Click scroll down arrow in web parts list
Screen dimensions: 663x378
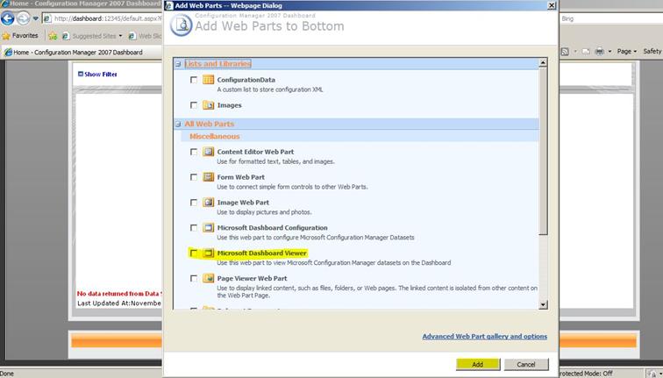pos(544,304)
